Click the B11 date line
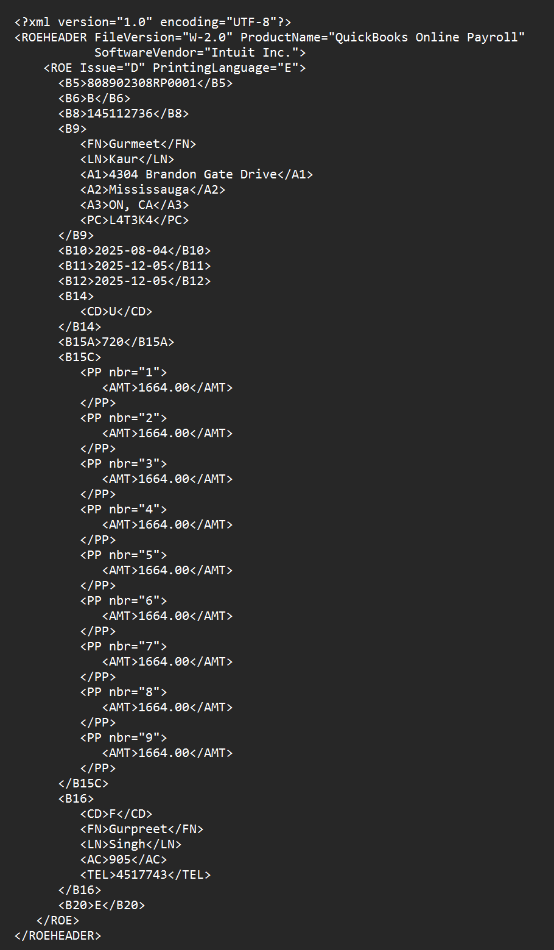Screen dimensions: 554x950 tap(135, 266)
